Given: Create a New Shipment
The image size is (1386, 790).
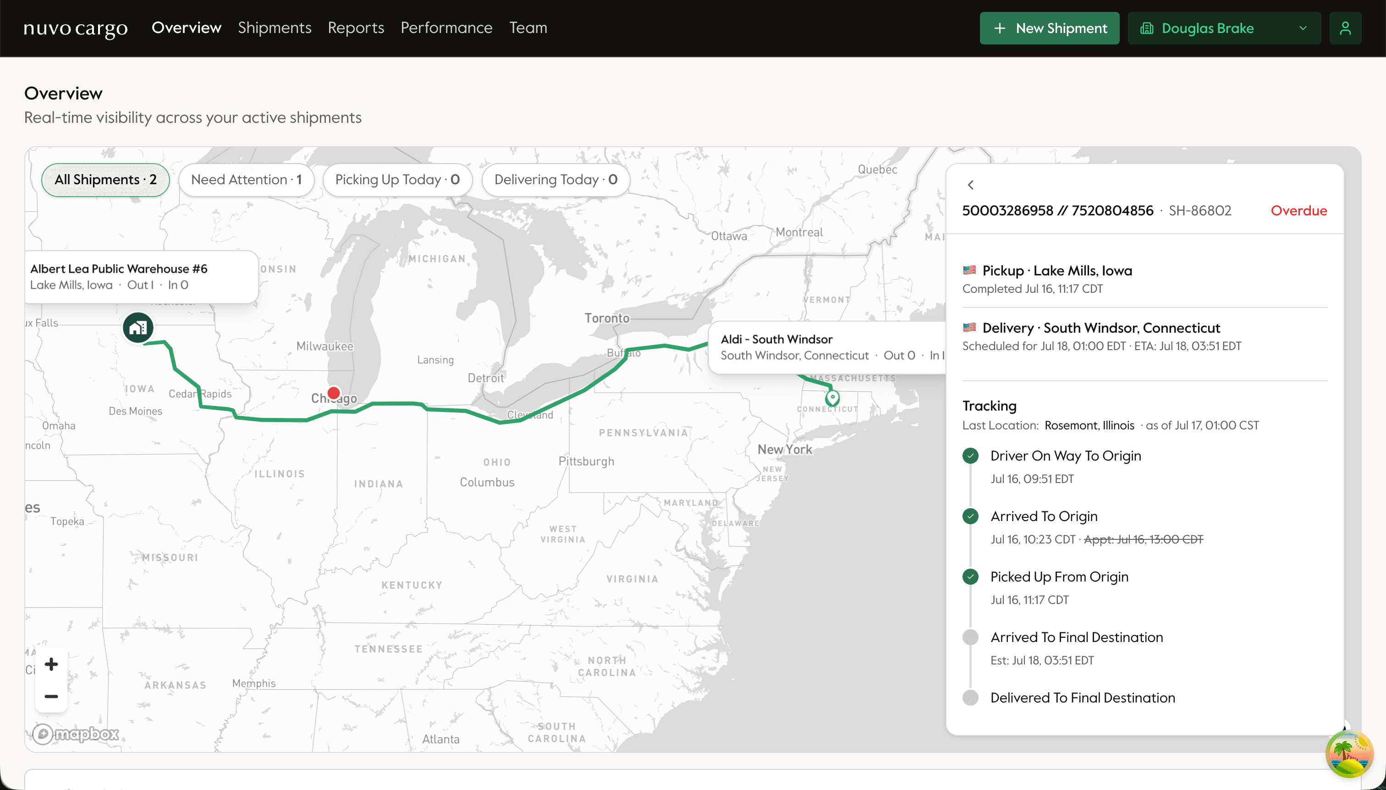Looking at the screenshot, I should click(x=1050, y=28).
